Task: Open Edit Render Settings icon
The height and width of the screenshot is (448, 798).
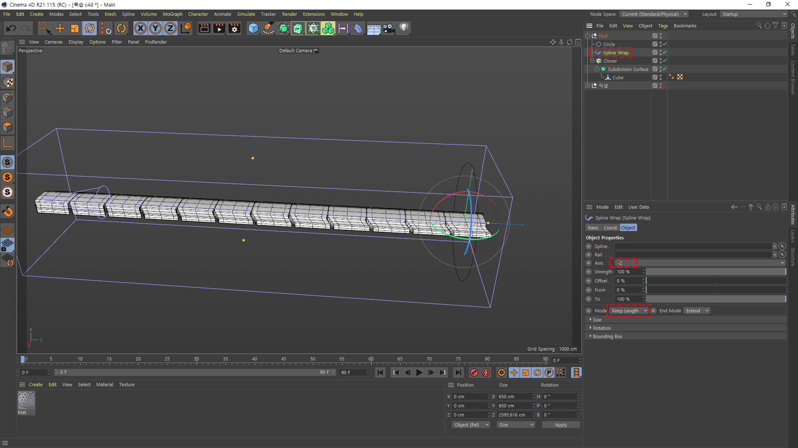Action: [x=235, y=28]
